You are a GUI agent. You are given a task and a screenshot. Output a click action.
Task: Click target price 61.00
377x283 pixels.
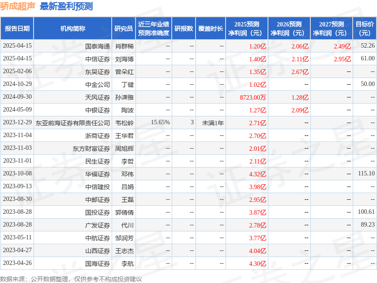pyautogui.click(x=368, y=58)
